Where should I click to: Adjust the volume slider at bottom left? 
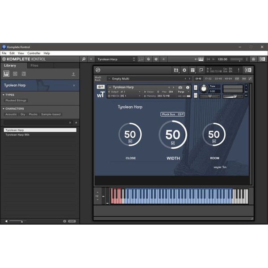(17, 221)
